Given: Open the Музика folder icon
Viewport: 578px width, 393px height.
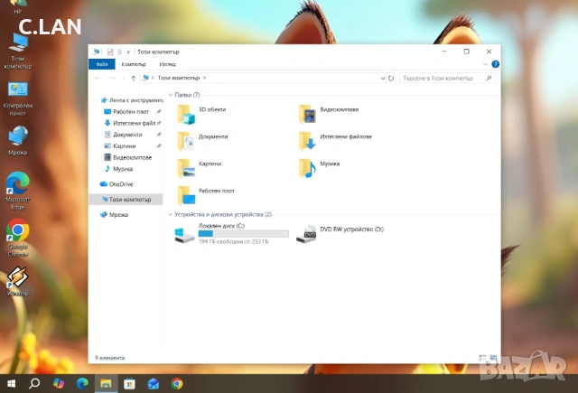Looking at the screenshot, I should [307, 167].
